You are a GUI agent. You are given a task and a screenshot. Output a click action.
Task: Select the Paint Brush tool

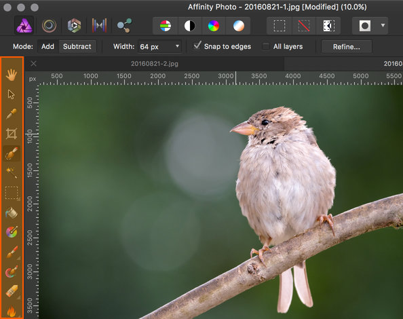tap(12, 252)
